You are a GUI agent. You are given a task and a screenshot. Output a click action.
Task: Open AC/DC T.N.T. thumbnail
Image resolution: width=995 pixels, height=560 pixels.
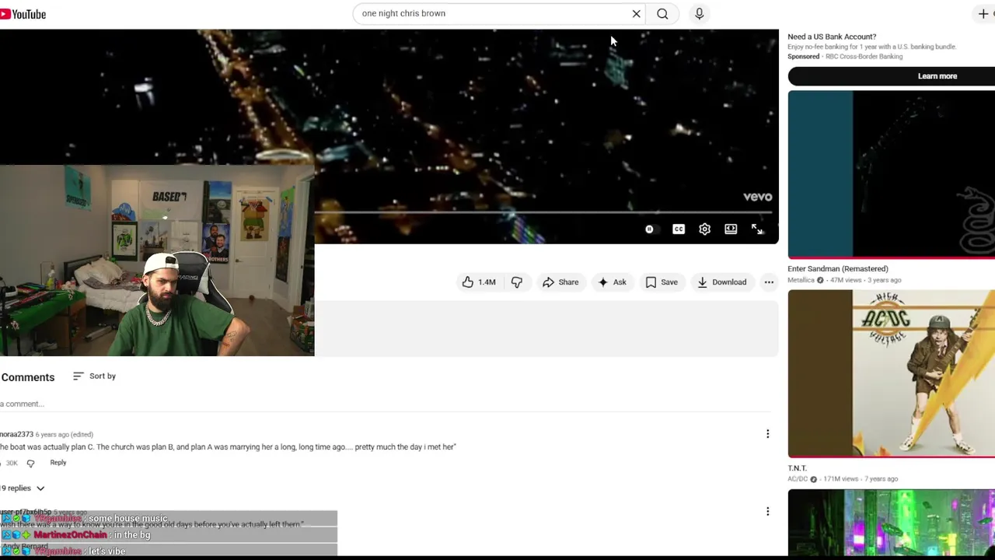pos(891,374)
